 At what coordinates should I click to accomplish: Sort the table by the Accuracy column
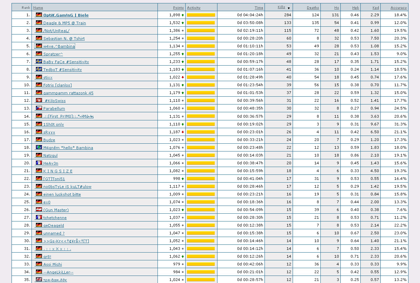398,7
